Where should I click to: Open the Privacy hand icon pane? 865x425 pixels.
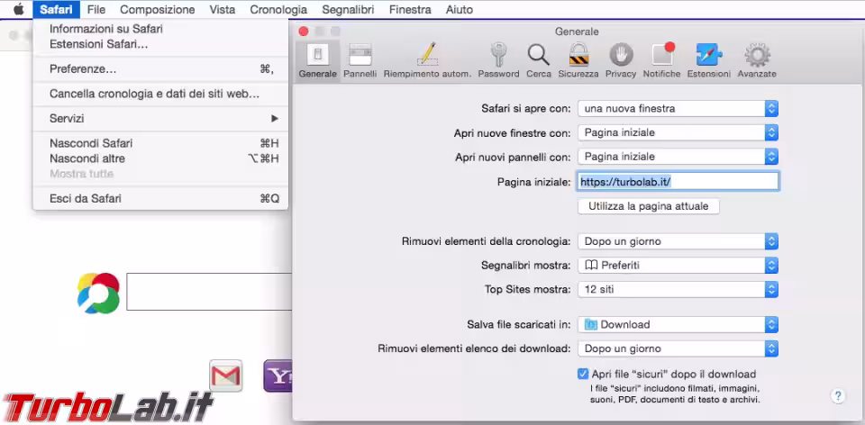coord(621,59)
